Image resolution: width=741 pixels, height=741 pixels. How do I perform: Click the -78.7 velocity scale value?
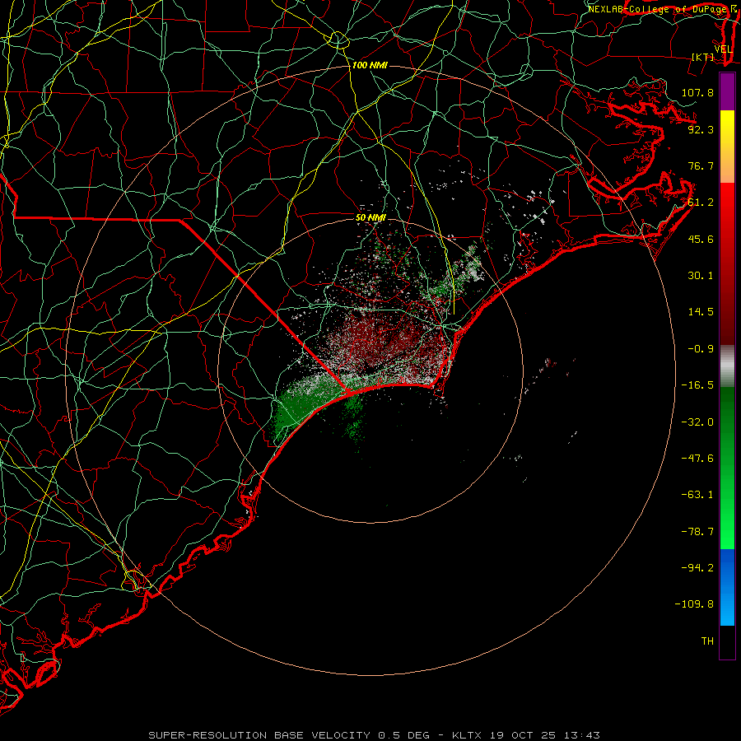point(697,532)
